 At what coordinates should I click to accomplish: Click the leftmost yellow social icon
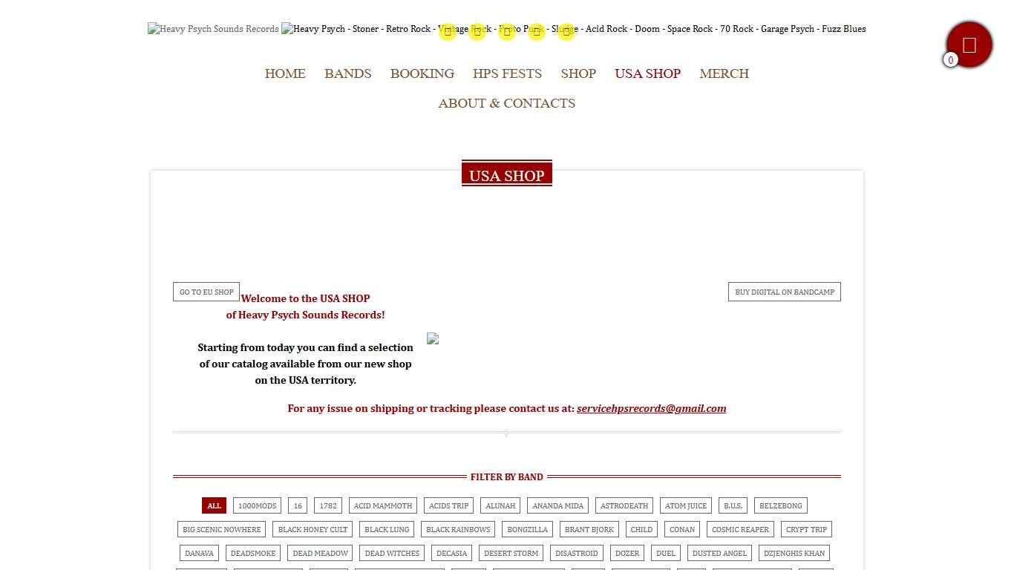pyautogui.click(x=448, y=32)
